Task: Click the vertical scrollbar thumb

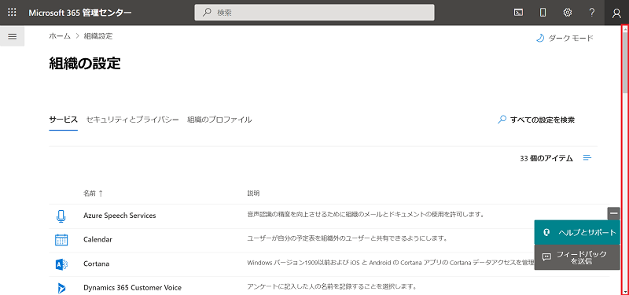Action: [x=625, y=62]
